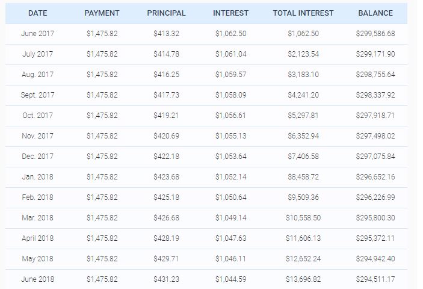Screen dimensions: 423x289
Task: Click the DATE column header
Action: coord(37,13)
